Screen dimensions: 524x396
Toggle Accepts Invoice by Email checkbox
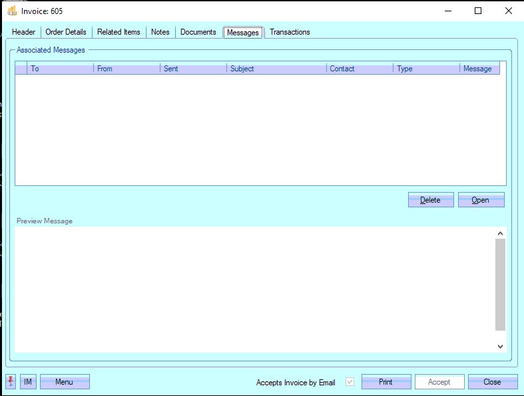pyautogui.click(x=350, y=382)
